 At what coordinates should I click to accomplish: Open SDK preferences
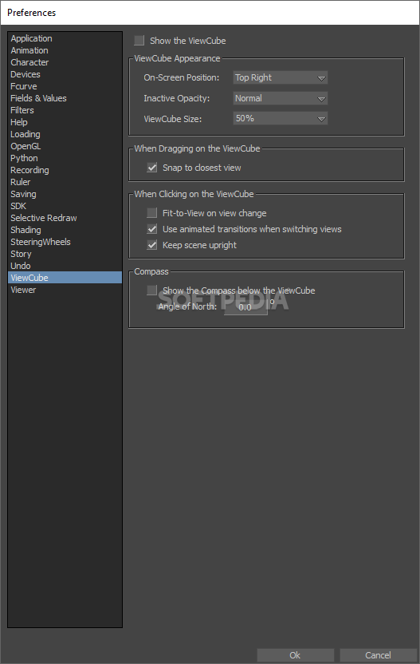65,206
